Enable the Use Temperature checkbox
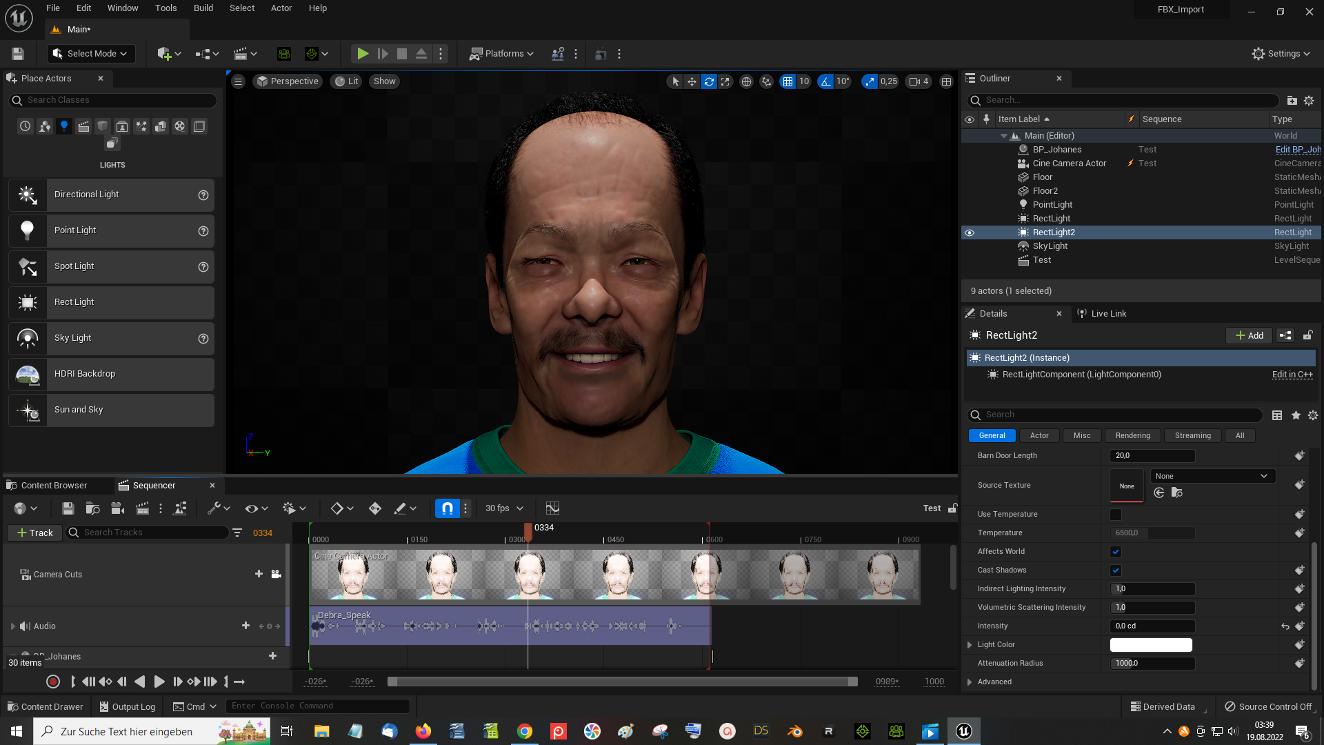Screen dimensions: 1324x745 [1116, 515]
